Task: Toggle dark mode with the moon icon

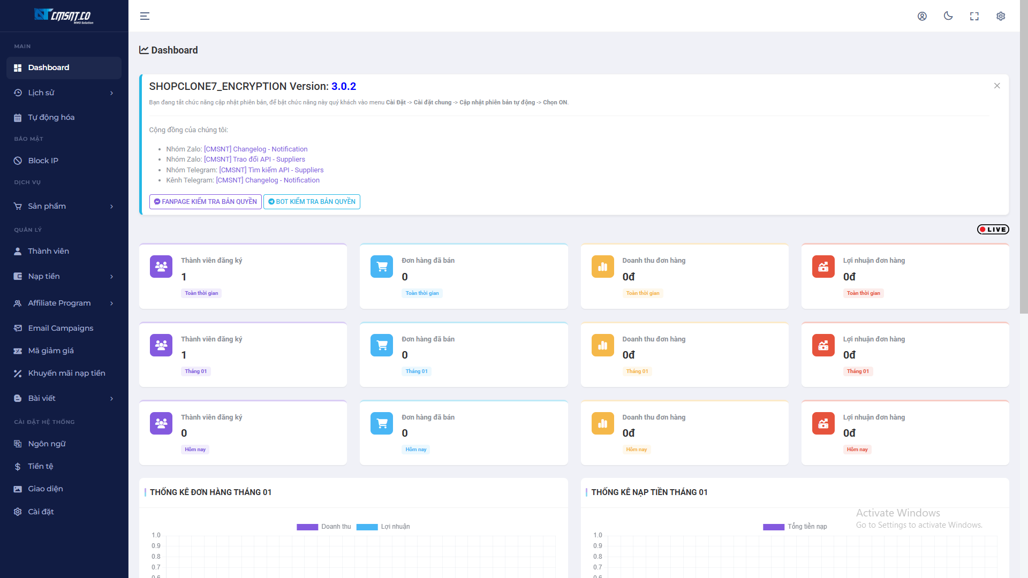Action: point(948,16)
